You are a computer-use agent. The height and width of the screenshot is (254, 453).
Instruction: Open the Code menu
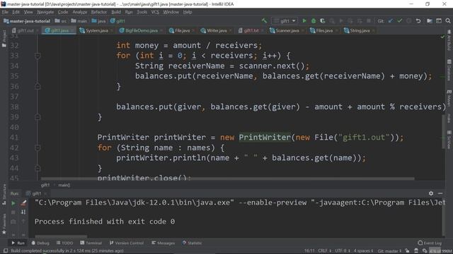point(63,12)
